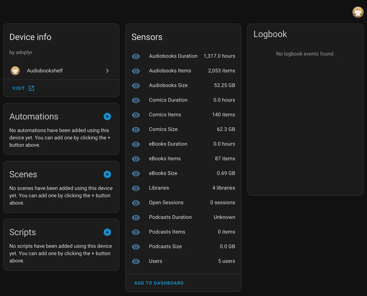Click the 'No logbook events found.' message
The height and width of the screenshot is (296, 367).
click(305, 54)
